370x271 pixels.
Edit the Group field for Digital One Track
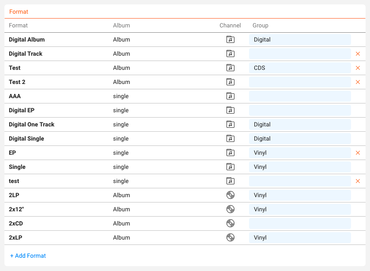click(x=300, y=125)
